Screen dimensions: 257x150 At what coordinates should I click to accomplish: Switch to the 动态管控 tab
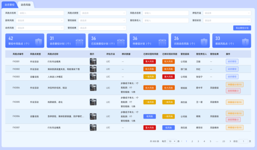click(x=10, y=5)
